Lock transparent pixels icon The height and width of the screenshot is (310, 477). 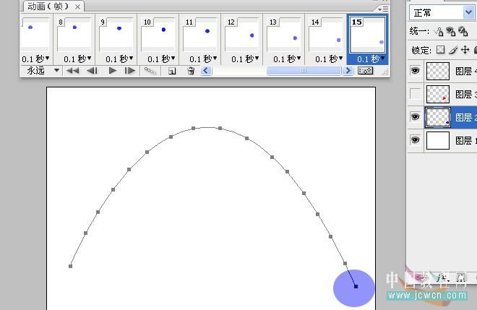click(440, 50)
